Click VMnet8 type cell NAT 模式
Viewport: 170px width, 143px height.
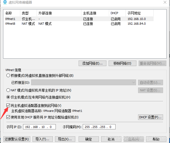[28, 24]
